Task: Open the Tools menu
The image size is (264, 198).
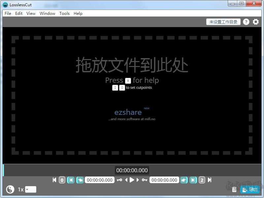Action: pyautogui.click(x=64, y=13)
